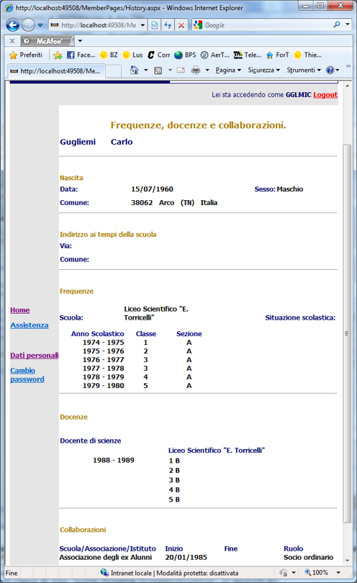Expand the zoom level dropdown arrow
This screenshot has width=357, height=583.
pos(338,573)
